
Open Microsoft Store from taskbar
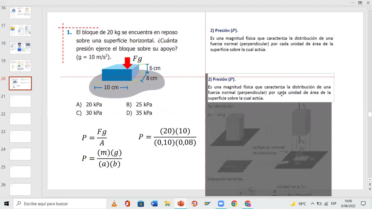[x=141, y=203]
